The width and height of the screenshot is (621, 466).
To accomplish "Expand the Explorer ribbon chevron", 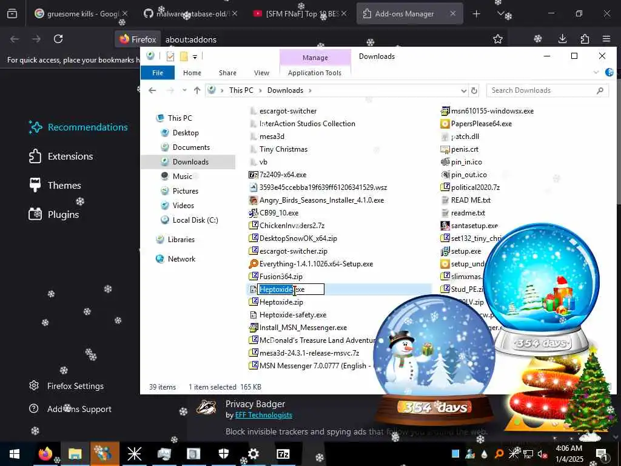I will pyautogui.click(x=596, y=73).
